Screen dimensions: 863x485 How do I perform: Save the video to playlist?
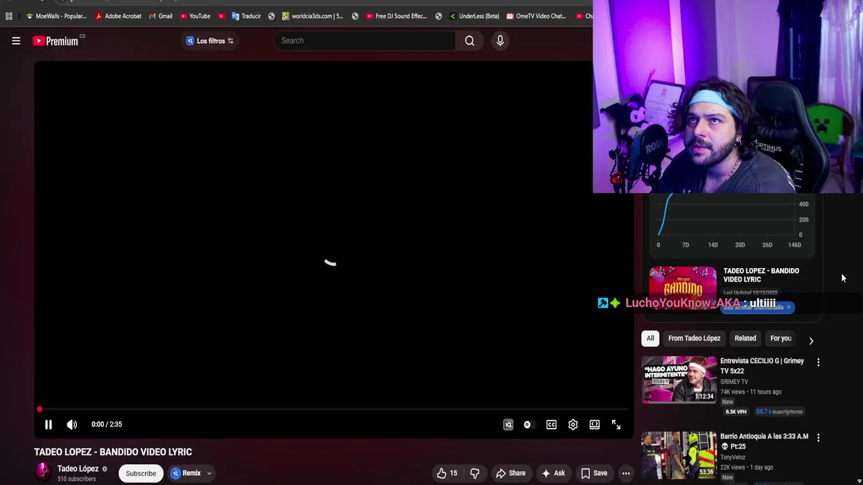tap(594, 473)
